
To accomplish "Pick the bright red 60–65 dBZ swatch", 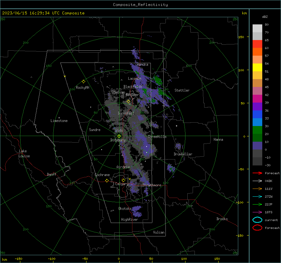I will 257,44.
